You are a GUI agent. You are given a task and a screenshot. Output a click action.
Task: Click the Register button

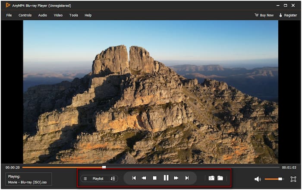(x=288, y=15)
